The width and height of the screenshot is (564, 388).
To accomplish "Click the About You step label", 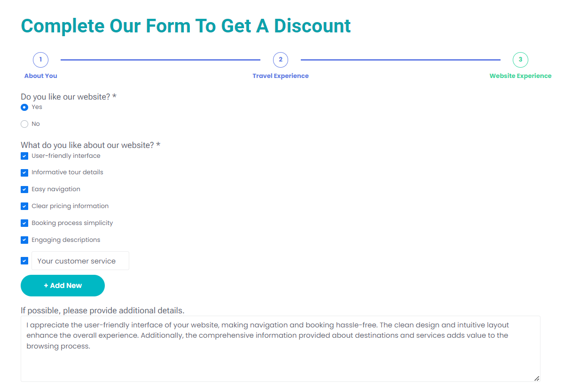I will (40, 76).
